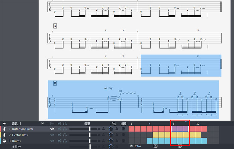The image size is (234, 149).
Task: Collapse the track panel chevron
Action: 42,123
